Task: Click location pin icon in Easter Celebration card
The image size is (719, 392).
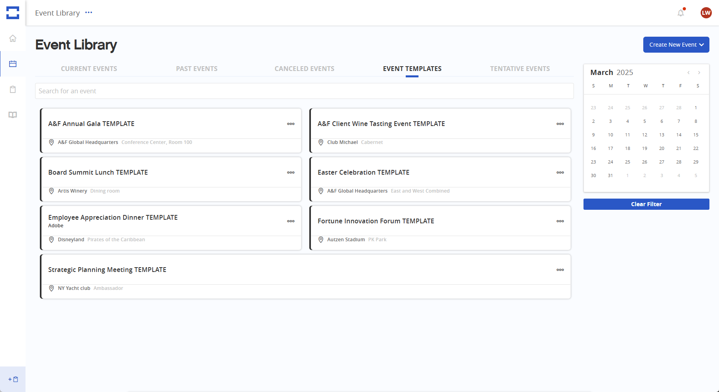Action: point(321,191)
